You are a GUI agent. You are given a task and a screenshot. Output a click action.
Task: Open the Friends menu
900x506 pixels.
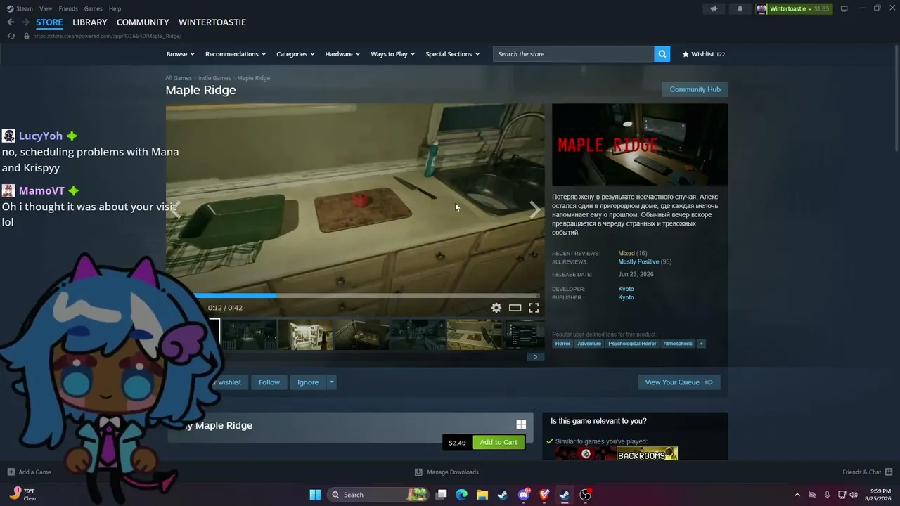pos(68,8)
